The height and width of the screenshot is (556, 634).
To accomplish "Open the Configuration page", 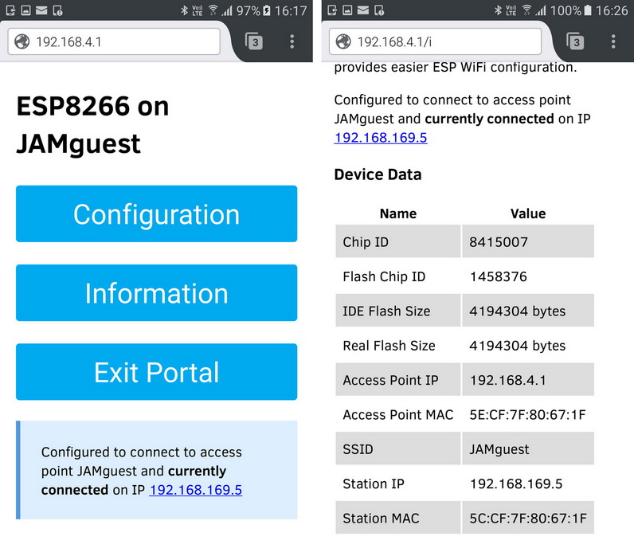I will click(x=156, y=214).
